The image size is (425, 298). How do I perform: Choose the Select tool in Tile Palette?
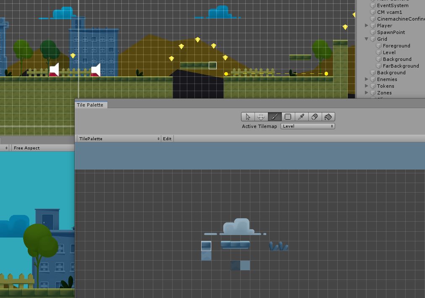248,117
